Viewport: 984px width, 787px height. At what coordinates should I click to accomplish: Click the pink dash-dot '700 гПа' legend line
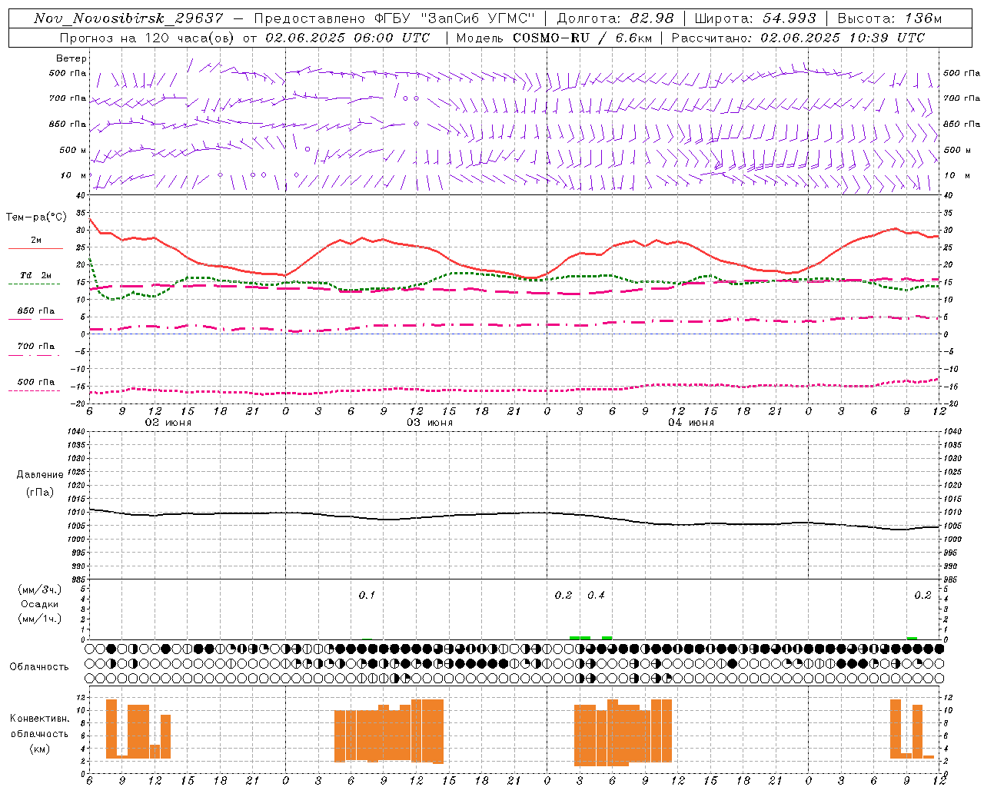(x=34, y=355)
